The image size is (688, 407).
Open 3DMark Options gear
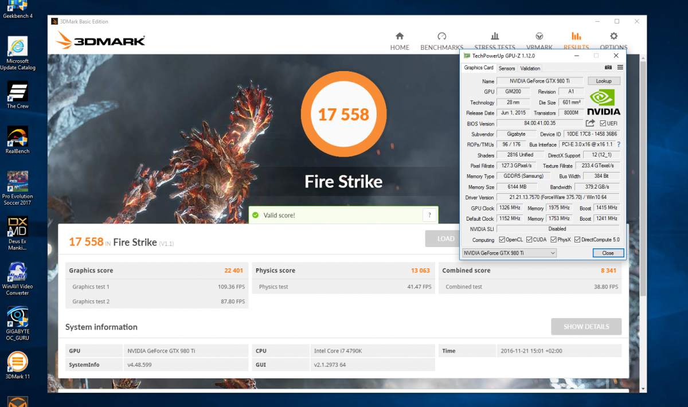(613, 41)
